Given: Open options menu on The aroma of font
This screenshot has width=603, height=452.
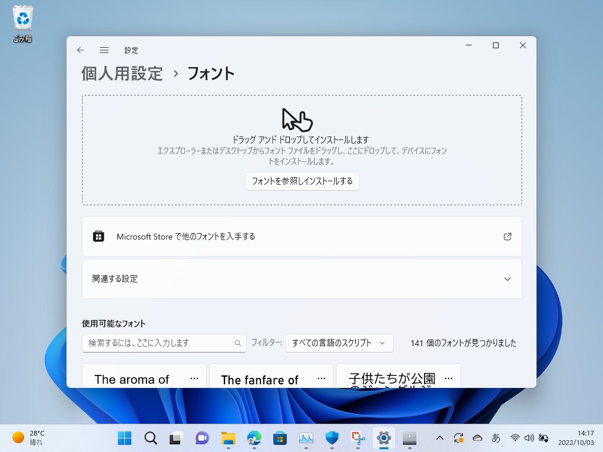Looking at the screenshot, I should (x=194, y=378).
